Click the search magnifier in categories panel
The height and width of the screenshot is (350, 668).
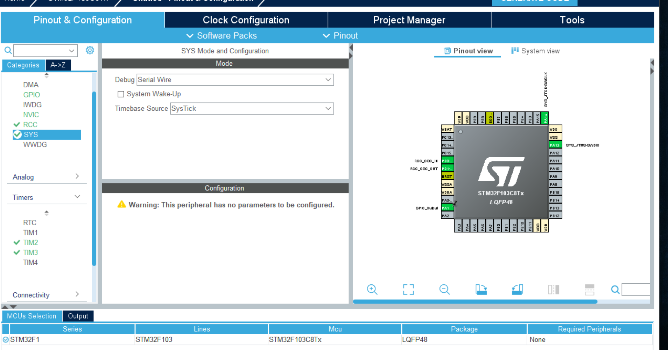coord(8,50)
